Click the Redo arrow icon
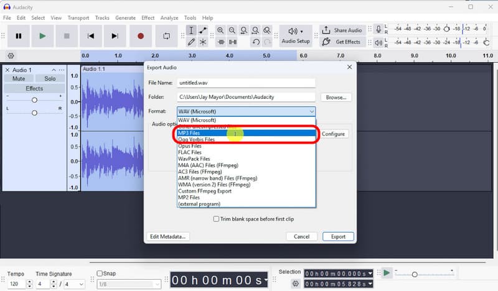The width and height of the screenshot is (498, 291). pos(268,42)
